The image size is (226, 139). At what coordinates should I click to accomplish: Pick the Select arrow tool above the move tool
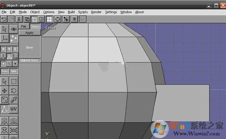pos(5,82)
